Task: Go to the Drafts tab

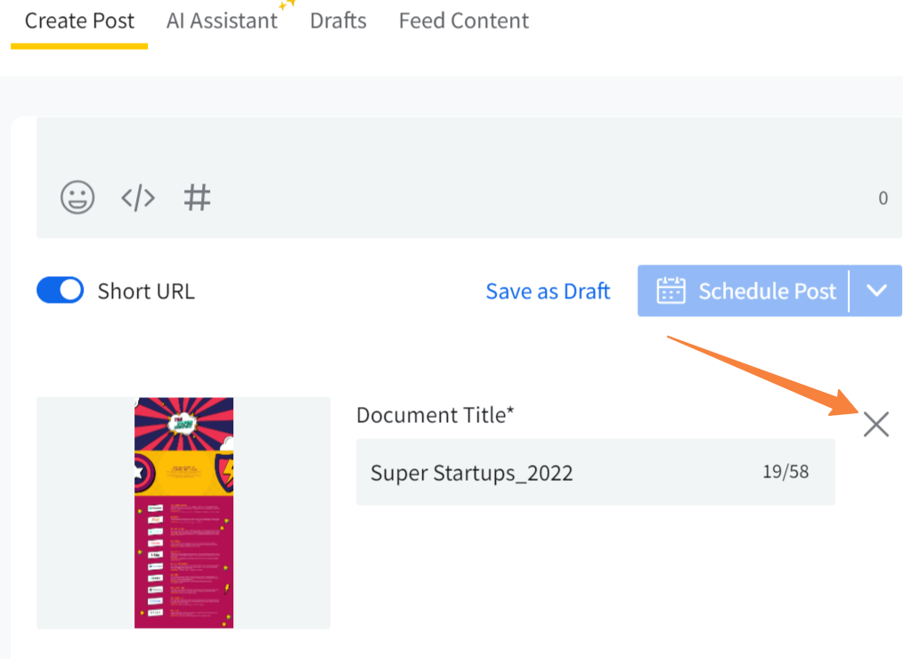Action: pyautogui.click(x=338, y=20)
